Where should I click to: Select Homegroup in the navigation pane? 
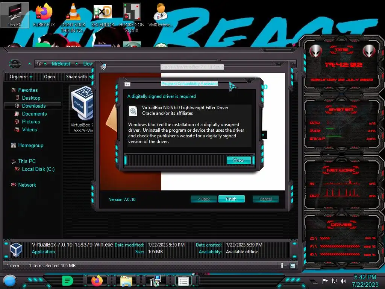pos(30,145)
